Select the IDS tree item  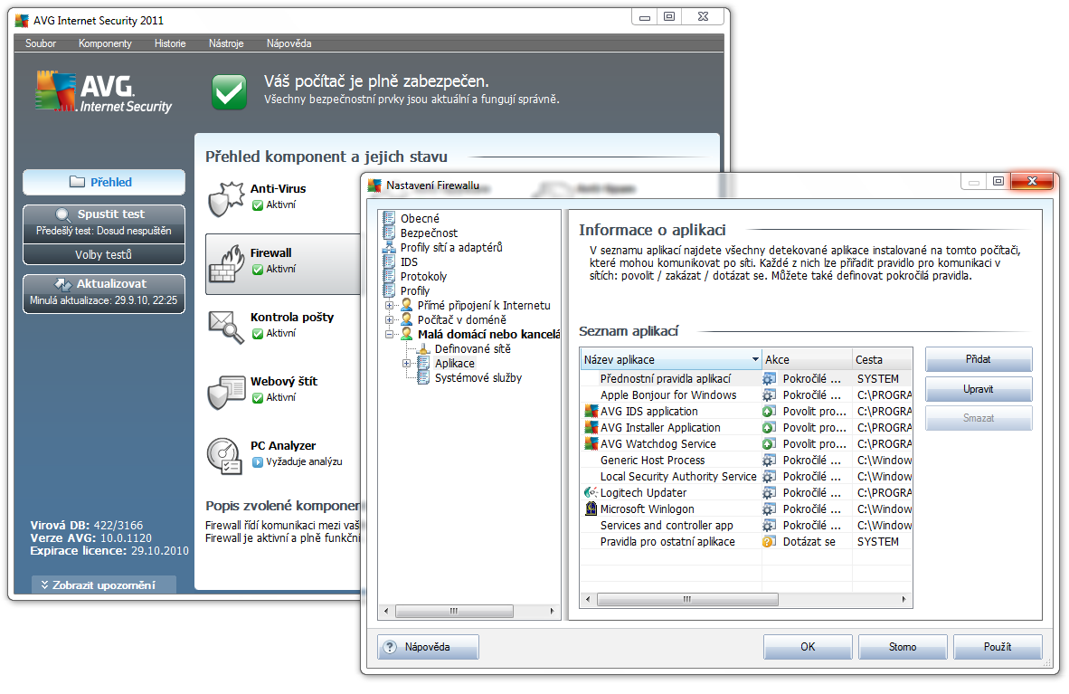pyautogui.click(x=409, y=262)
